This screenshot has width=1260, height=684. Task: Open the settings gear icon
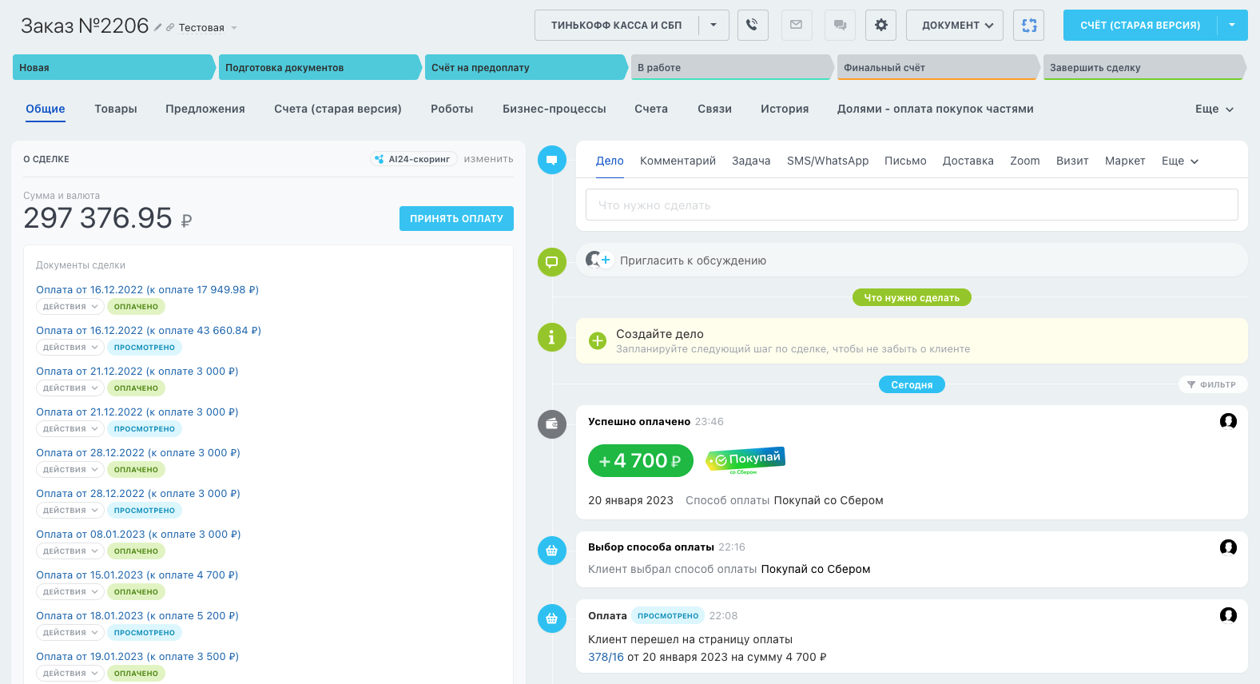881,25
